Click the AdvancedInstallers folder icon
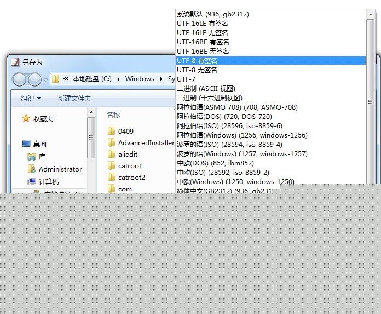This screenshot has width=381, height=314. (111, 142)
